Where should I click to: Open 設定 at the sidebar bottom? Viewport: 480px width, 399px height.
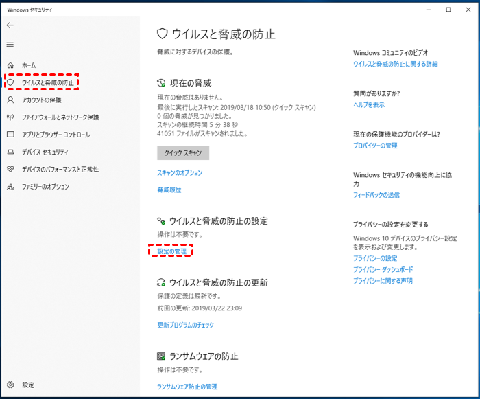coord(28,385)
